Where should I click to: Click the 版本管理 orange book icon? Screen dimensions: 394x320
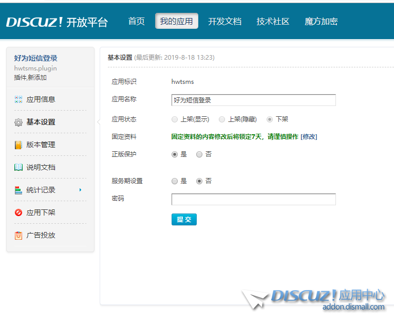tap(18, 145)
